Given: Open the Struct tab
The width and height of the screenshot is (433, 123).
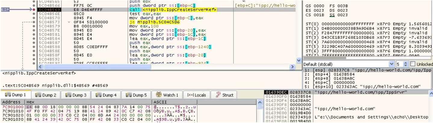Looking at the screenshot, I should [x=224, y=95].
